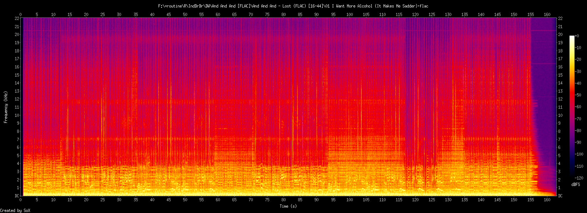The image size is (587, 213).
Task: Click the "35" tick on the upper time axis
Action: (136, 15)
